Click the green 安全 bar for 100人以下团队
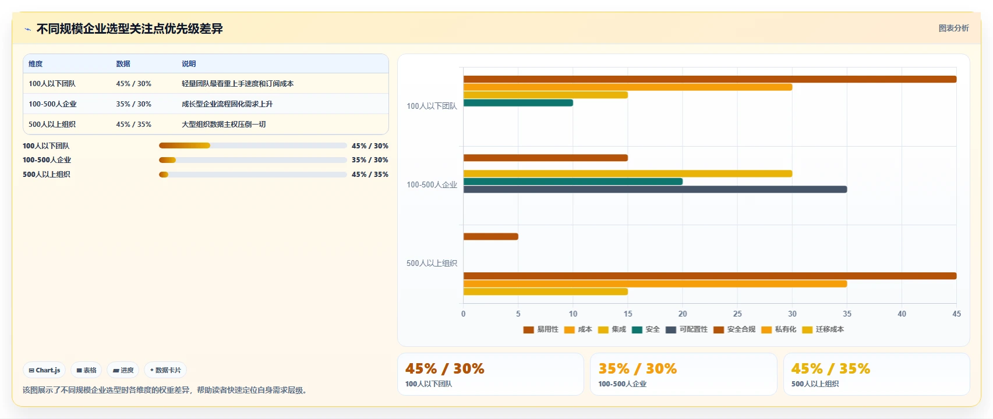The height and width of the screenshot is (419, 993). [x=518, y=103]
